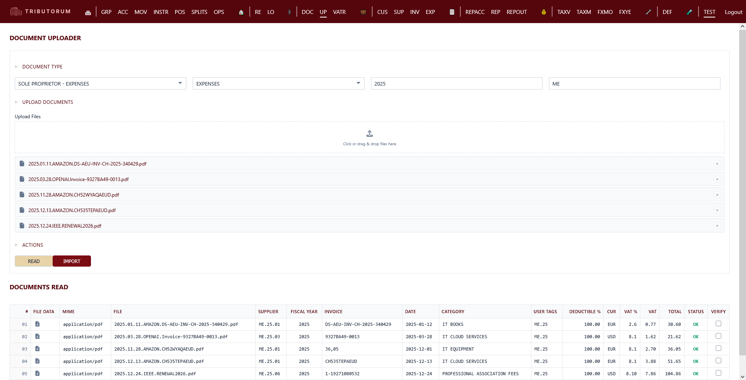
Task: Open the FXMO navigation item
Action: [605, 12]
